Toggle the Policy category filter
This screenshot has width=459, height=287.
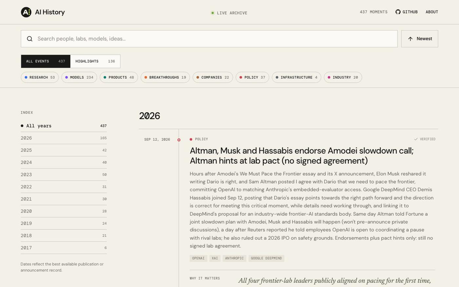coord(252,77)
